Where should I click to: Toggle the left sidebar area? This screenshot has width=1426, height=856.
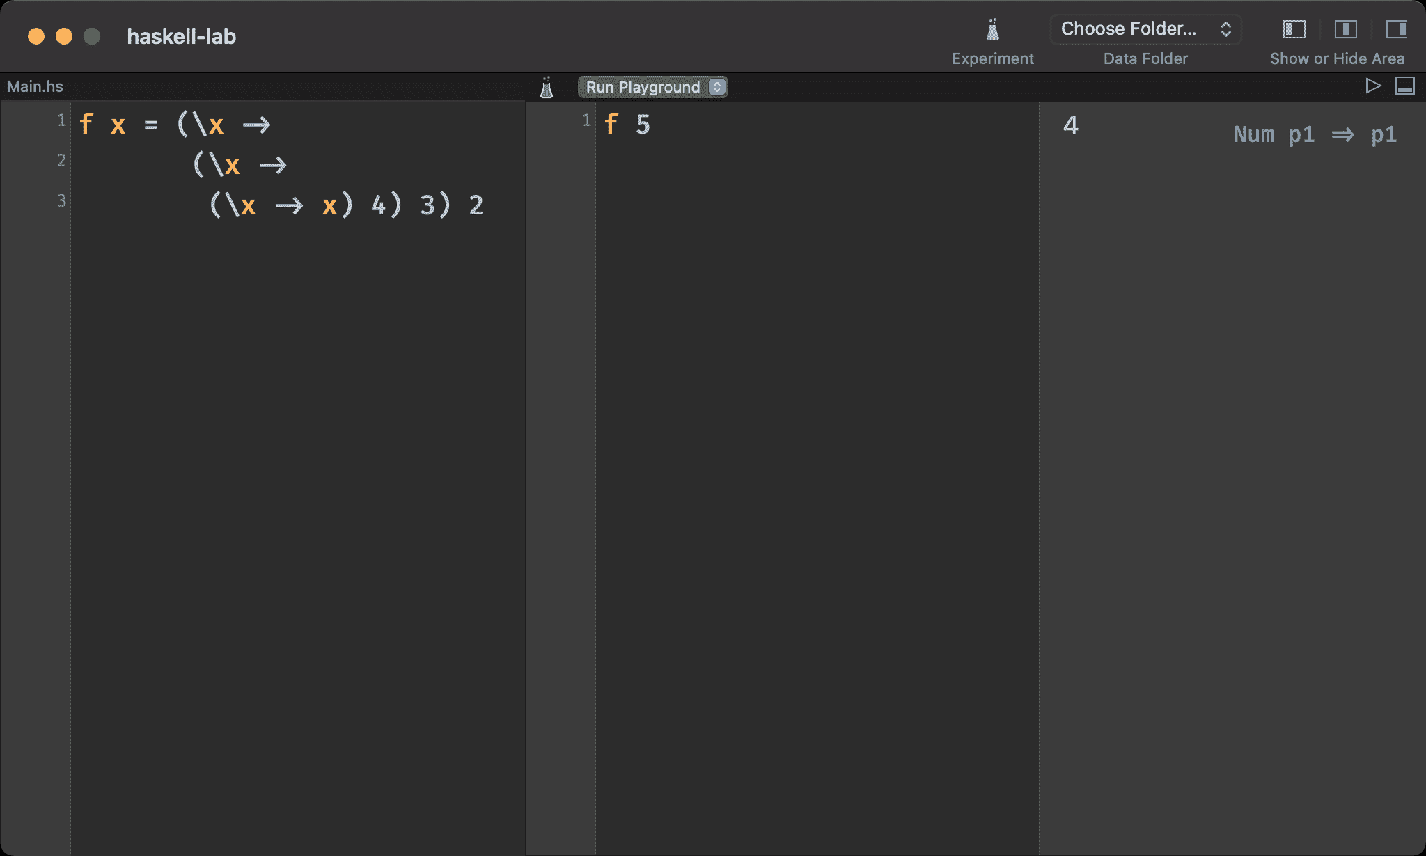[1294, 29]
